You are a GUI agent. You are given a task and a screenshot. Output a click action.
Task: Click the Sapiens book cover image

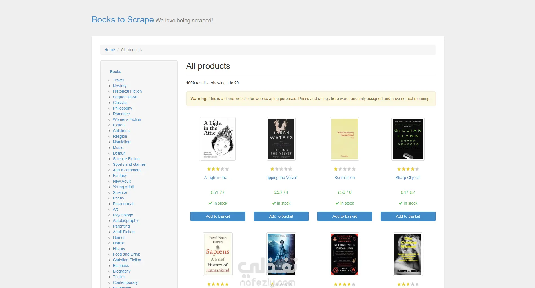coord(217,254)
